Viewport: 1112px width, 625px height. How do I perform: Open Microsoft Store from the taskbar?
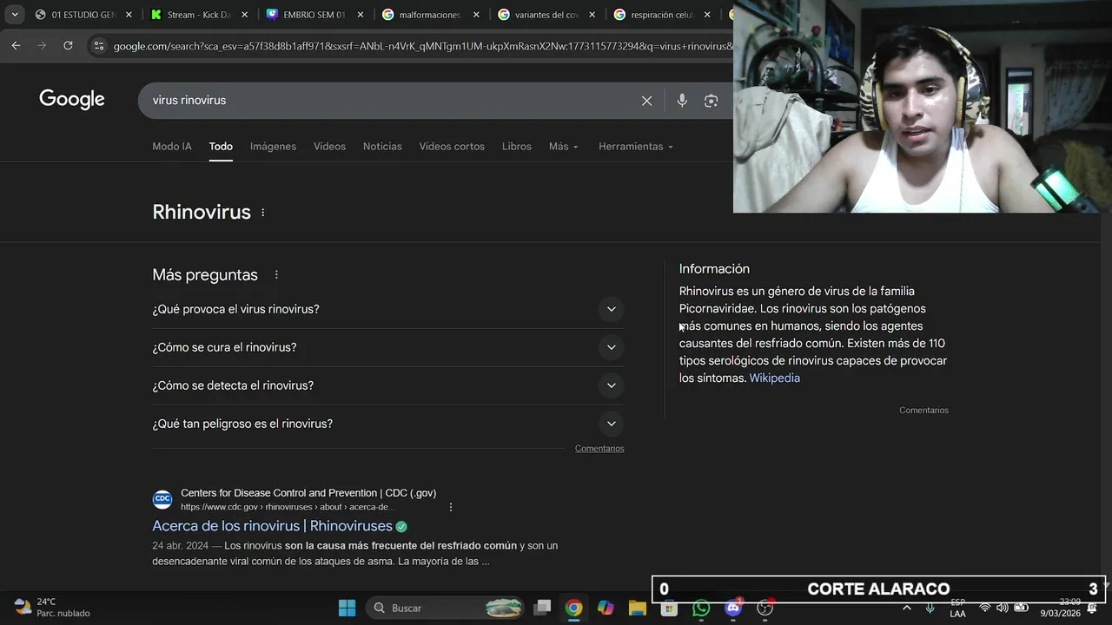[x=669, y=608]
